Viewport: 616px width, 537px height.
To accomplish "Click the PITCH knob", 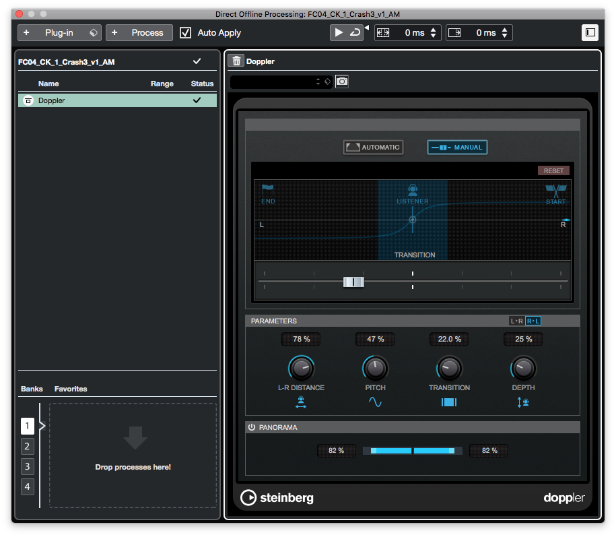I will click(375, 369).
